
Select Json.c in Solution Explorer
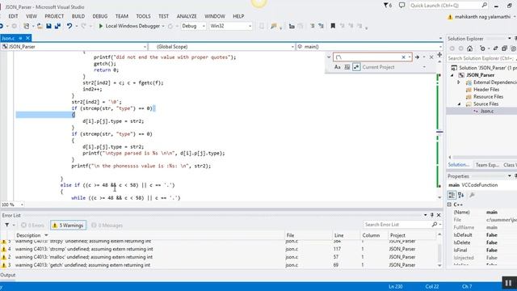point(486,112)
